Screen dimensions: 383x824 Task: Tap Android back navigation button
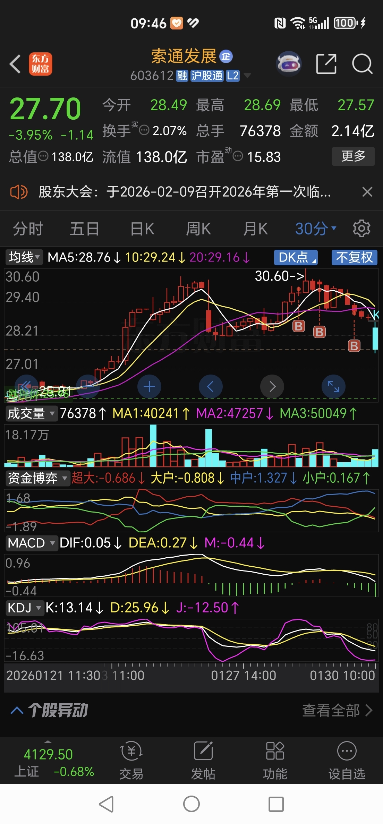tap(107, 804)
